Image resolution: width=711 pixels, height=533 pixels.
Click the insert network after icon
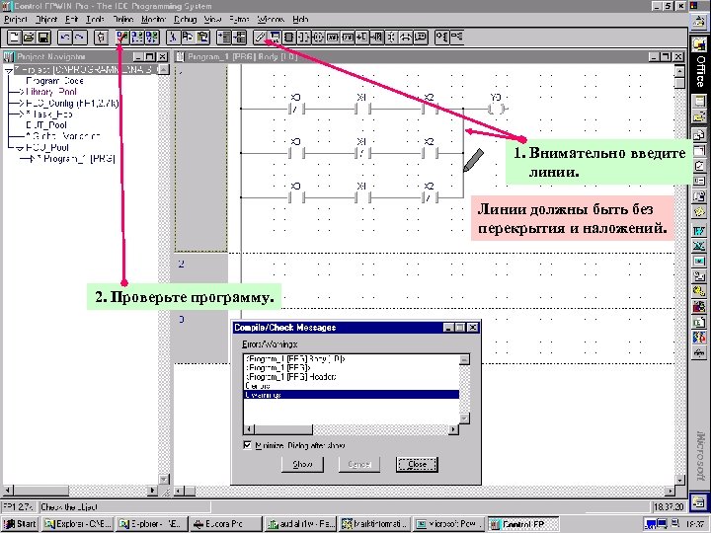[x=239, y=38]
